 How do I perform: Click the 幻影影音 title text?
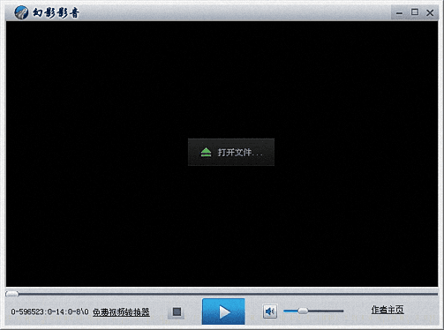(x=56, y=13)
